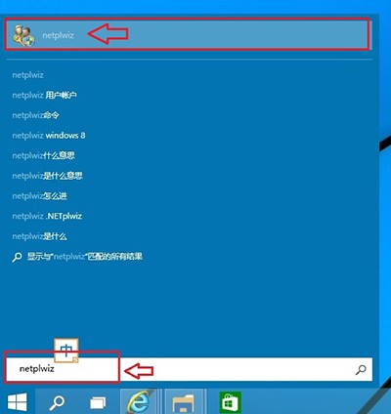Choose the netplwiz怎么进 suggestion
Screen dimensions: 391x414
coord(39,196)
